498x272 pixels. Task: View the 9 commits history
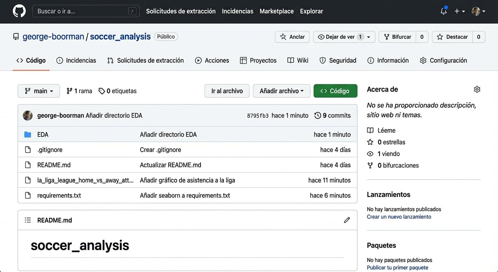(332, 115)
